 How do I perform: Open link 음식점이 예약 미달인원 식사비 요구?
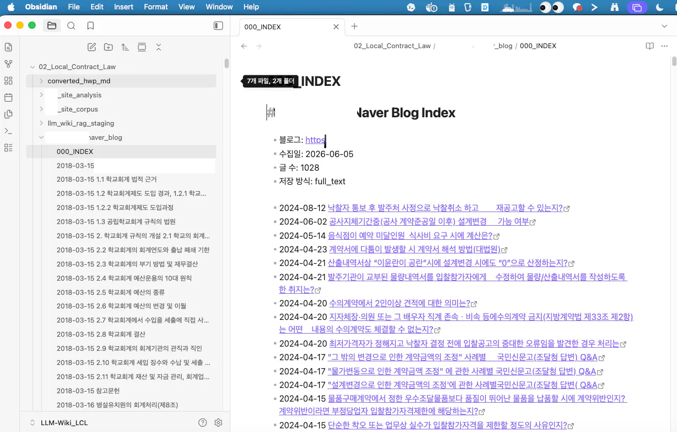(x=410, y=236)
